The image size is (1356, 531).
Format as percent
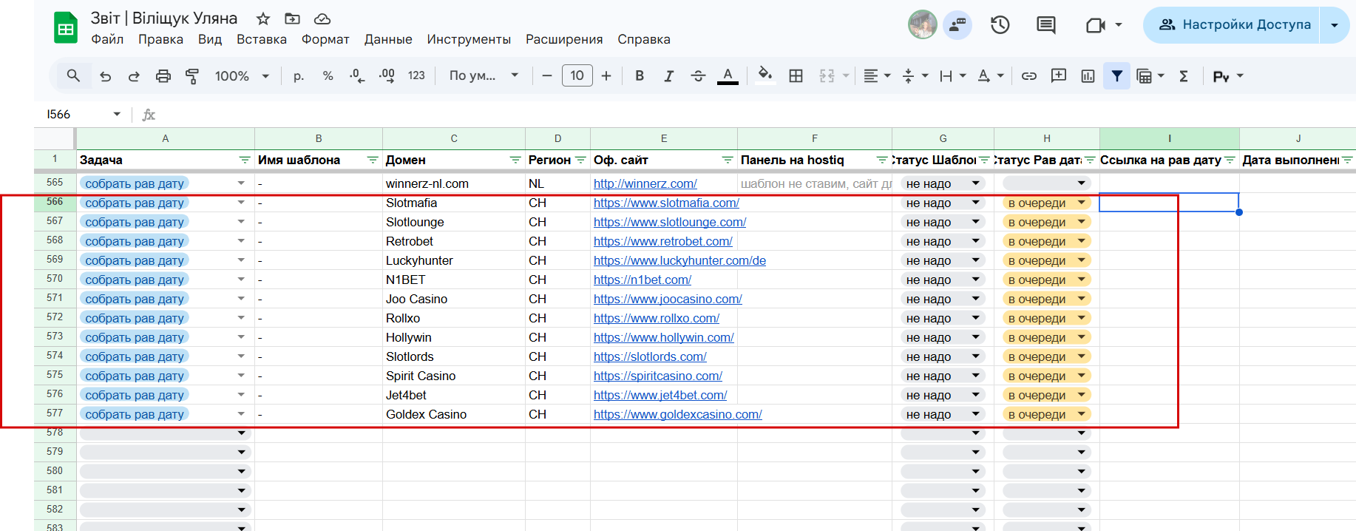tap(328, 75)
